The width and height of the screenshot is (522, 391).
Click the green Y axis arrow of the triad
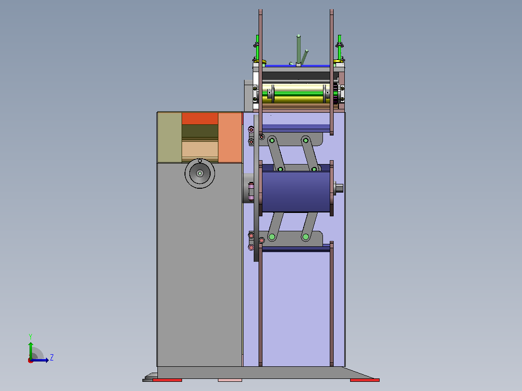(31, 350)
